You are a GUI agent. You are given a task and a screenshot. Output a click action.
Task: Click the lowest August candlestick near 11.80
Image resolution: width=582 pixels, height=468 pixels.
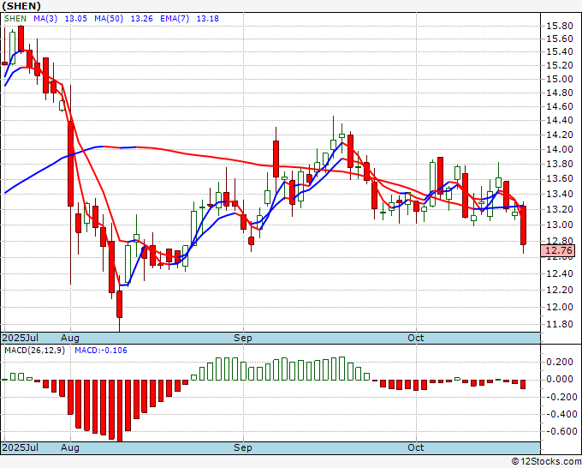(120, 304)
